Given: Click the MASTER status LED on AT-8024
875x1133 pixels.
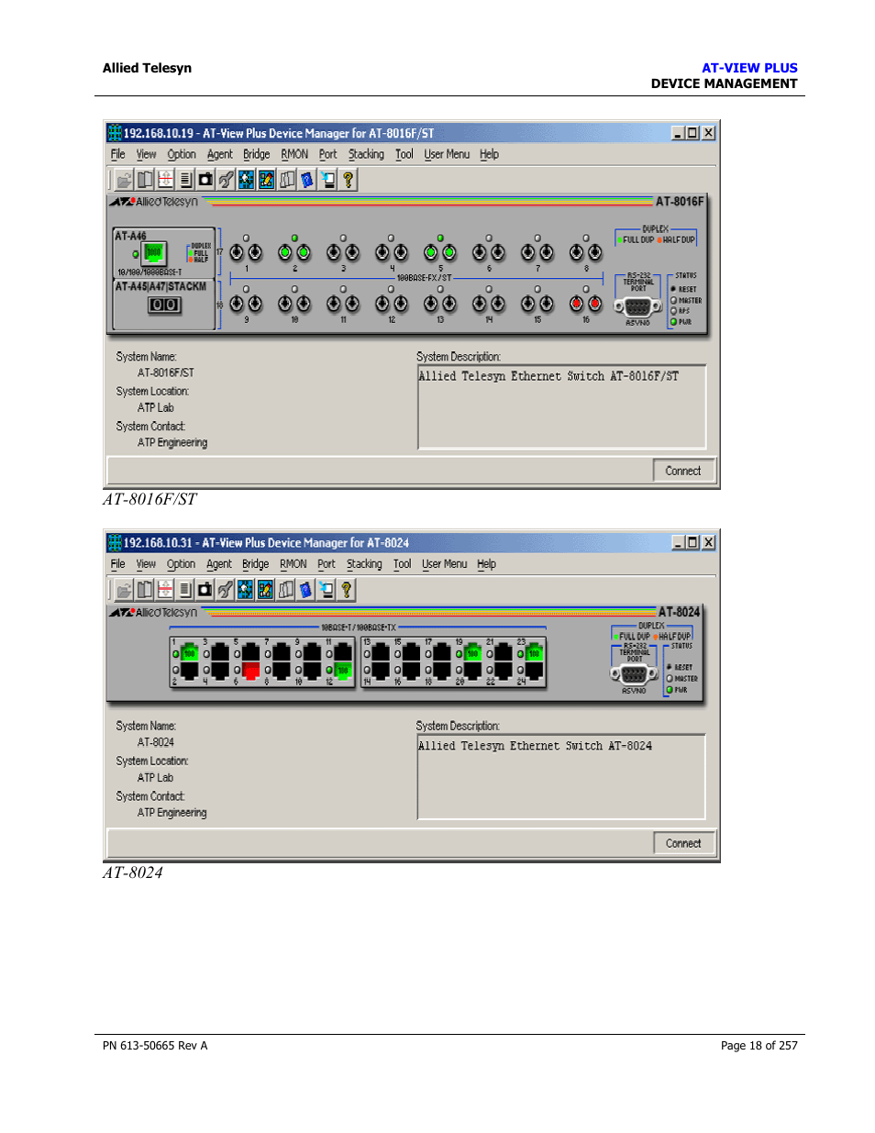Looking at the screenshot, I should [670, 679].
